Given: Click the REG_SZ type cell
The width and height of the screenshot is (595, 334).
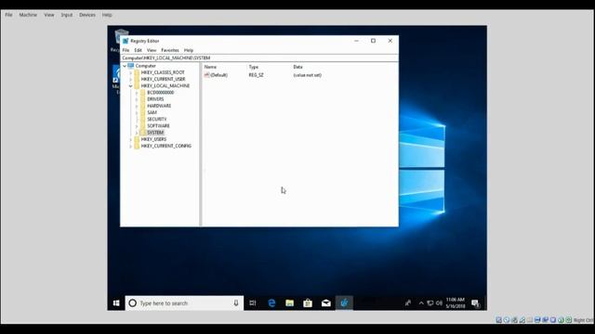Looking at the screenshot, I should [x=257, y=75].
